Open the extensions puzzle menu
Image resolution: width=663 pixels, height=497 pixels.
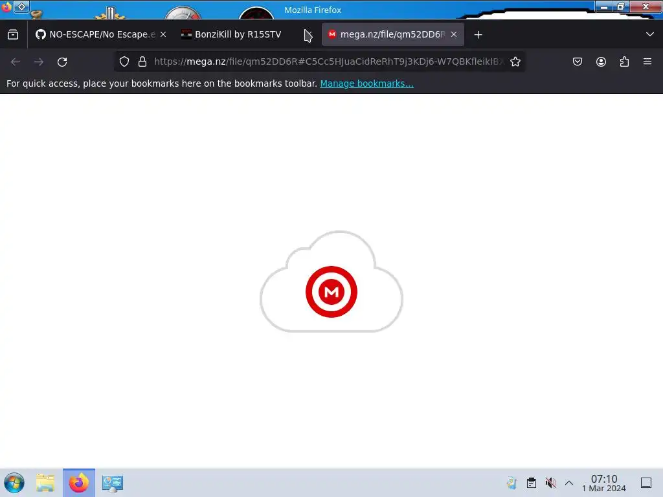624,61
